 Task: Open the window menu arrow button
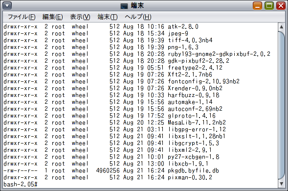pos(7,6)
